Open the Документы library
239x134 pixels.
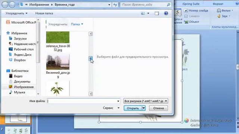pyautogui.click(x=19, y=82)
